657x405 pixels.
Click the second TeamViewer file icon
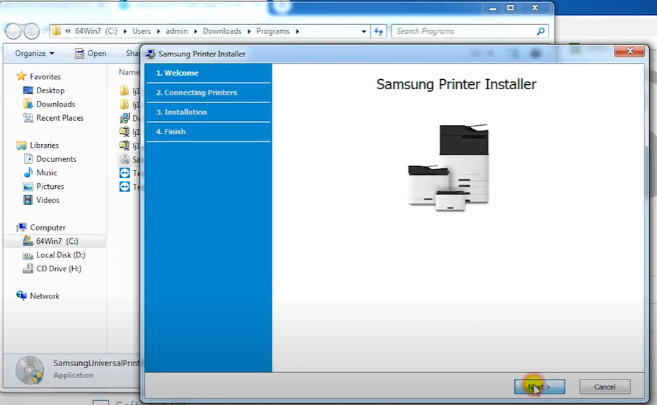(x=124, y=187)
